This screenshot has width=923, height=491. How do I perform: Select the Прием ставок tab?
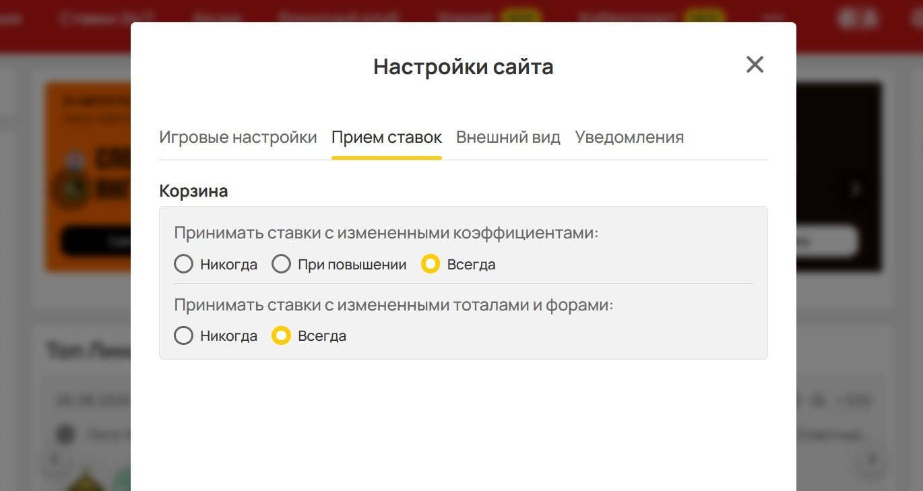(x=386, y=137)
